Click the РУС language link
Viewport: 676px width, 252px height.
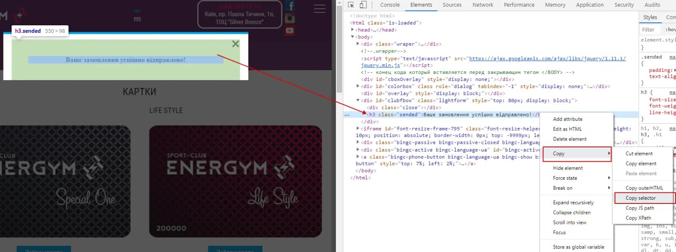click(137, 19)
